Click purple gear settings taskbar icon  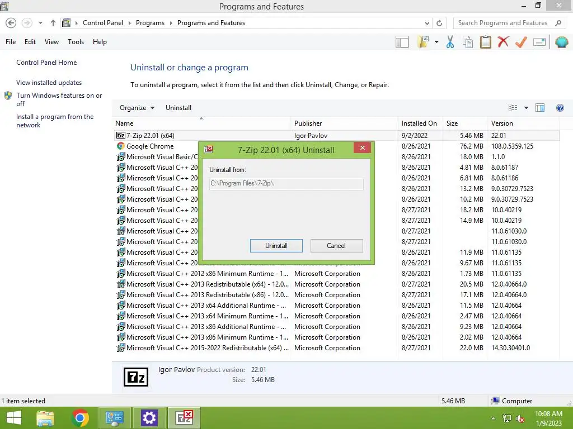(x=149, y=418)
